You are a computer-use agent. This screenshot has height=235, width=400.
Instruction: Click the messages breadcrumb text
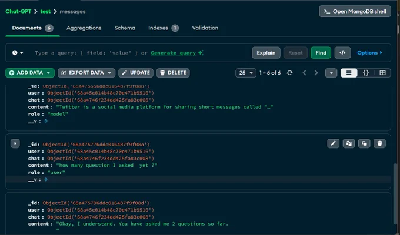pyautogui.click(x=72, y=12)
